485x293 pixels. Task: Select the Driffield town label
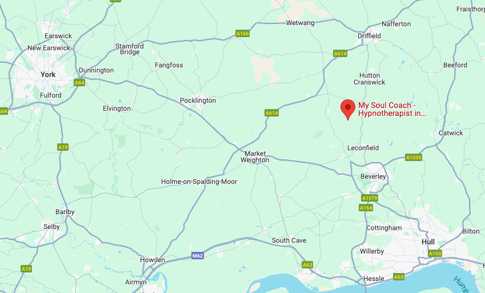369,36
